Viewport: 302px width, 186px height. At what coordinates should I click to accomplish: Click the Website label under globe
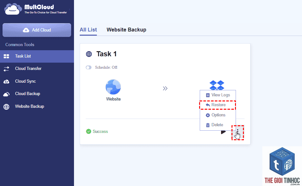[113, 99]
